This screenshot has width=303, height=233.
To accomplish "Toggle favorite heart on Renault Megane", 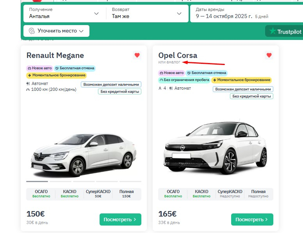I will tap(137, 55).
